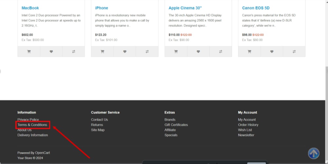Click the Customer Service footer heading
The height and width of the screenshot is (164, 328).
(x=105, y=112)
